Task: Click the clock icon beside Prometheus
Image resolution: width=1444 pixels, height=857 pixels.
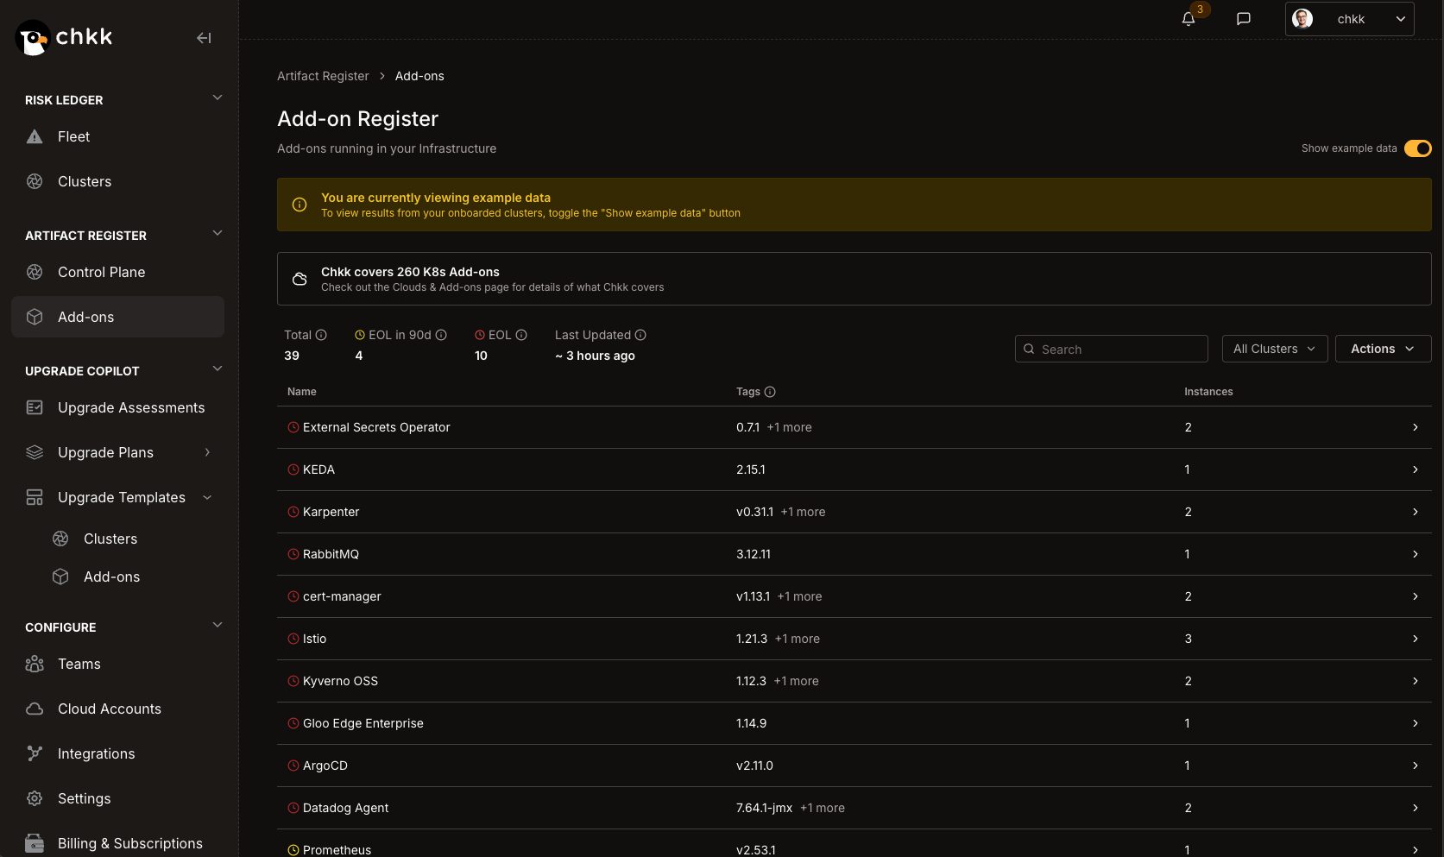Action: (x=293, y=850)
